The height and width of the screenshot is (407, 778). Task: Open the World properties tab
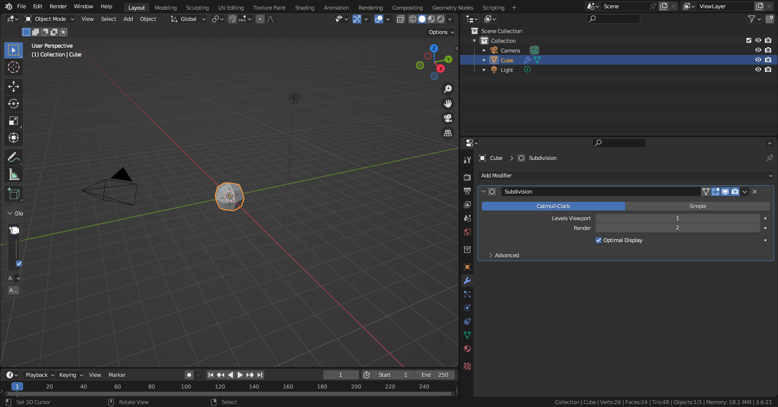click(467, 232)
